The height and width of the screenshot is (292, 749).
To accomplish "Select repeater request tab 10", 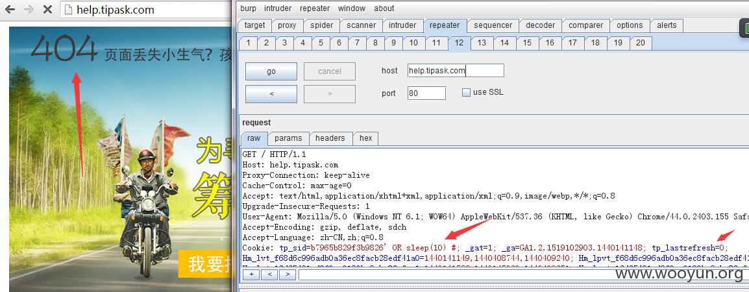I will click(x=413, y=43).
